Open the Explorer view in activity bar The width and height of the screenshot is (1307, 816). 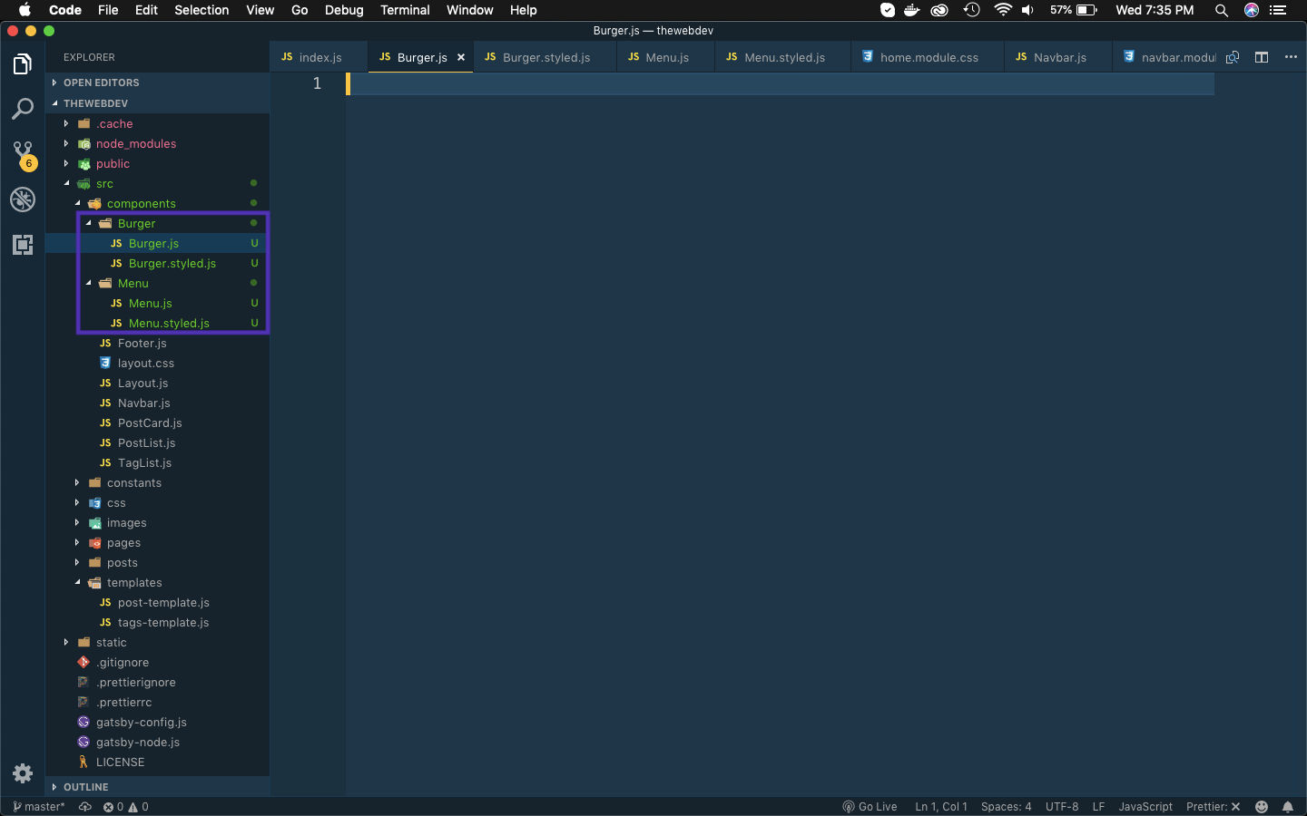point(23,64)
